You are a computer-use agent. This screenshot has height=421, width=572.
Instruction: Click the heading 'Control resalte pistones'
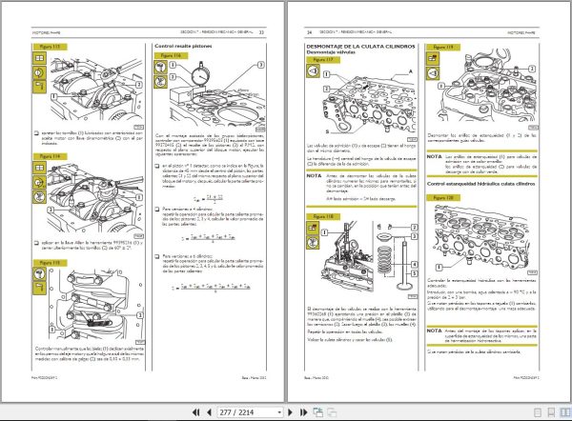pos(183,46)
